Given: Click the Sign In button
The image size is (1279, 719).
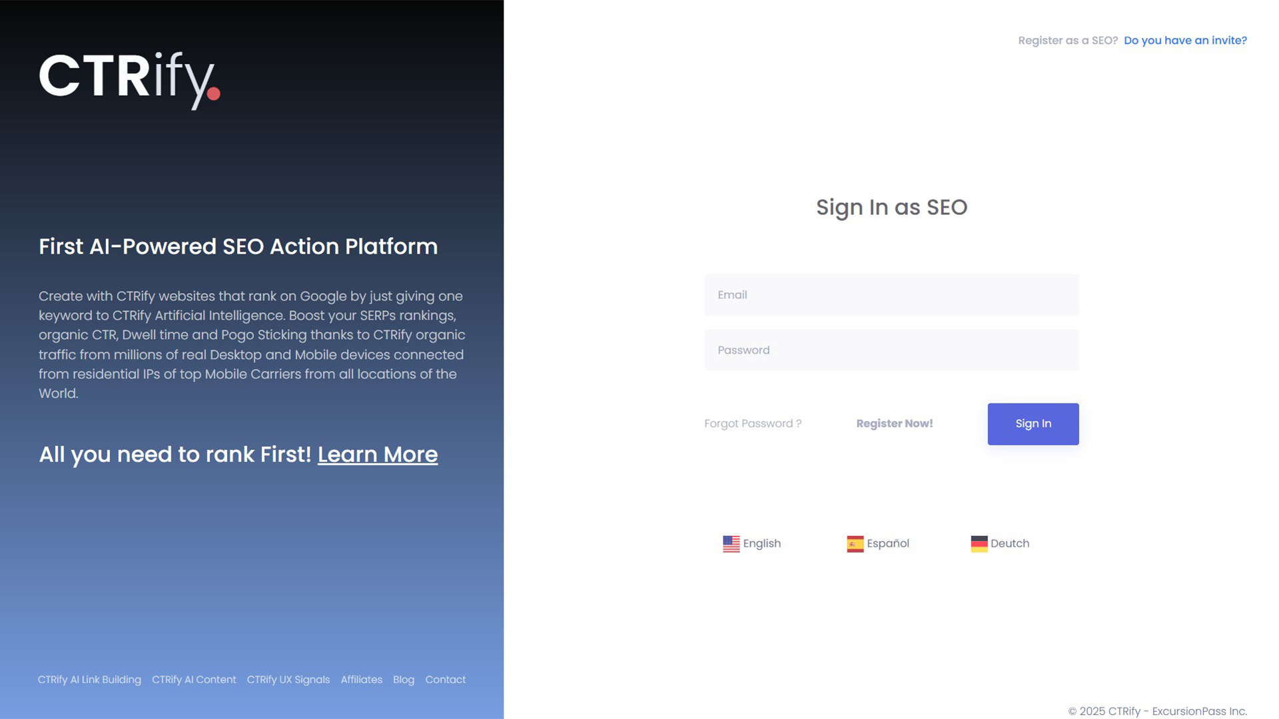Looking at the screenshot, I should pyautogui.click(x=1033, y=424).
